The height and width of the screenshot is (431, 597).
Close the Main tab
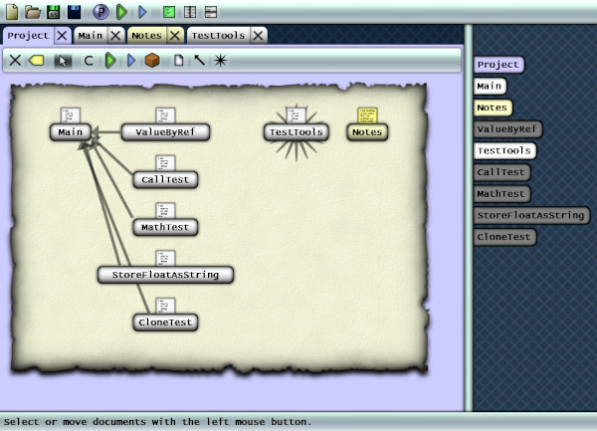[x=115, y=36]
